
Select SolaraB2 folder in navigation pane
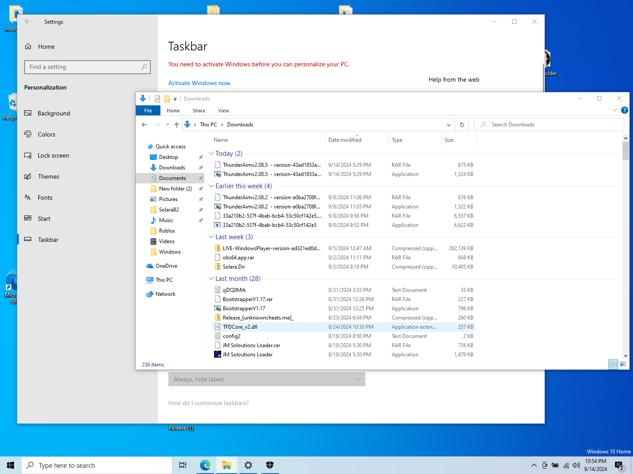click(x=169, y=210)
